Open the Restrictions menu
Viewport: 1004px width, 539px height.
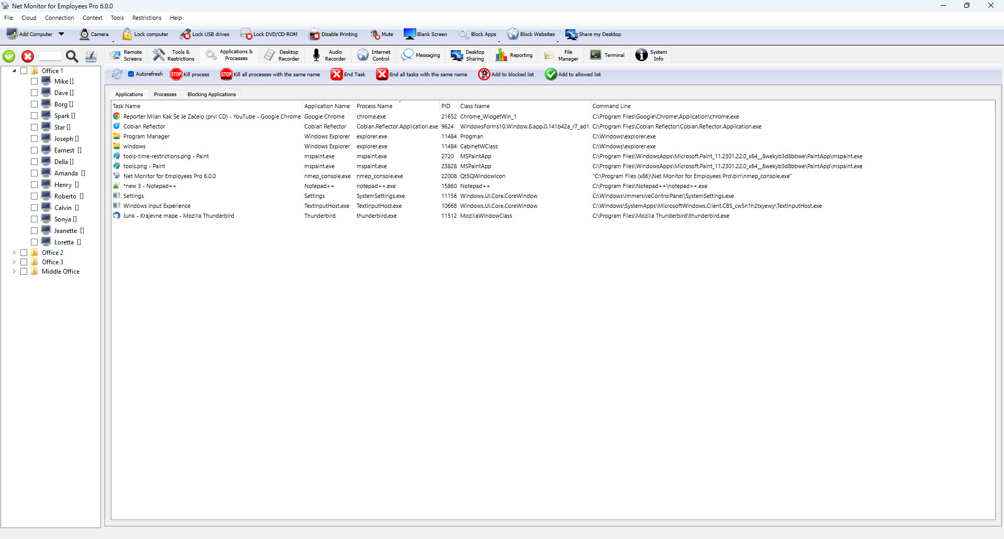coord(146,18)
